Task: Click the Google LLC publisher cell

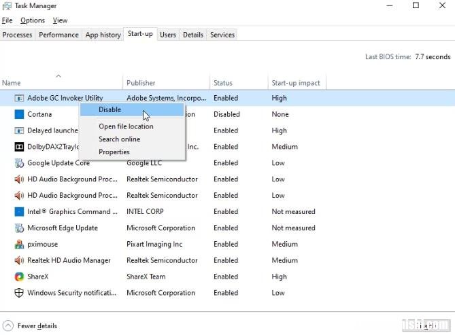Action: coord(144,163)
